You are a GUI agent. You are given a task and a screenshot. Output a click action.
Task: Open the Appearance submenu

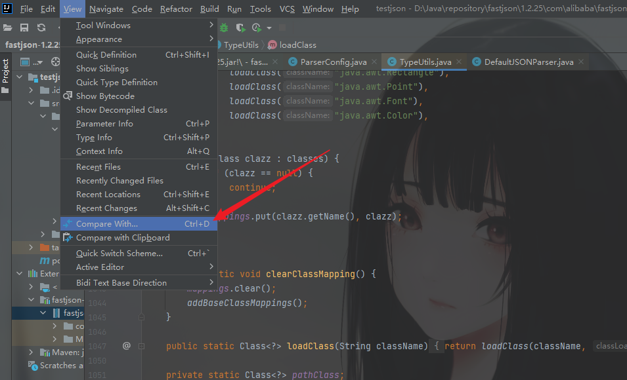[139, 39]
